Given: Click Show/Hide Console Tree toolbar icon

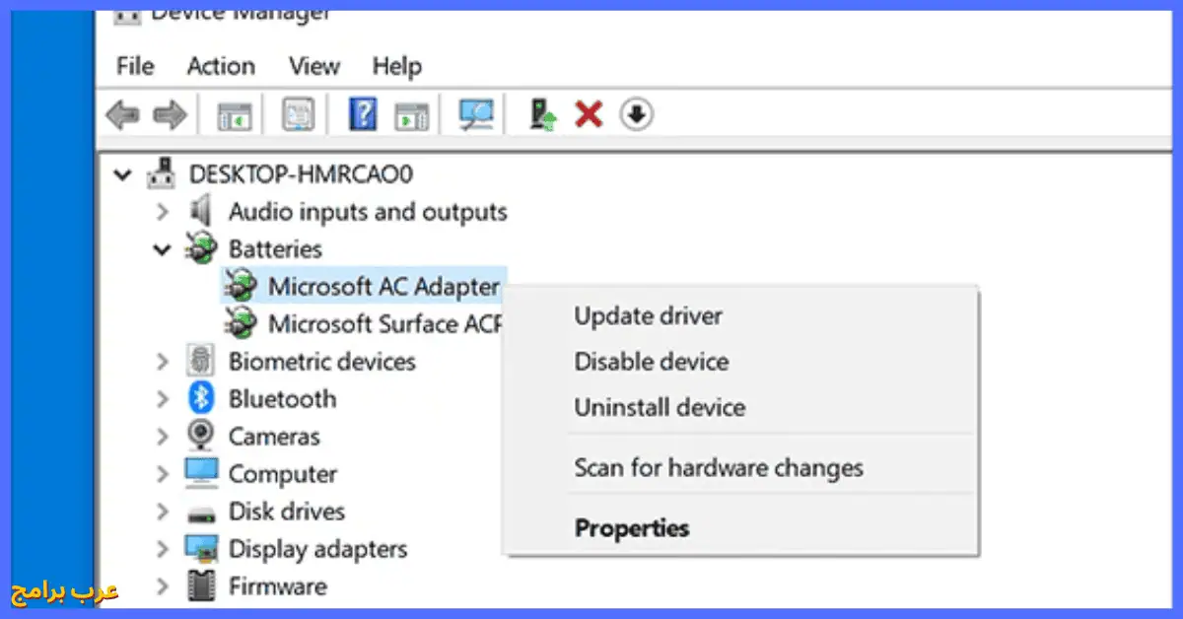Looking at the screenshot, I should tap(235, 115).
